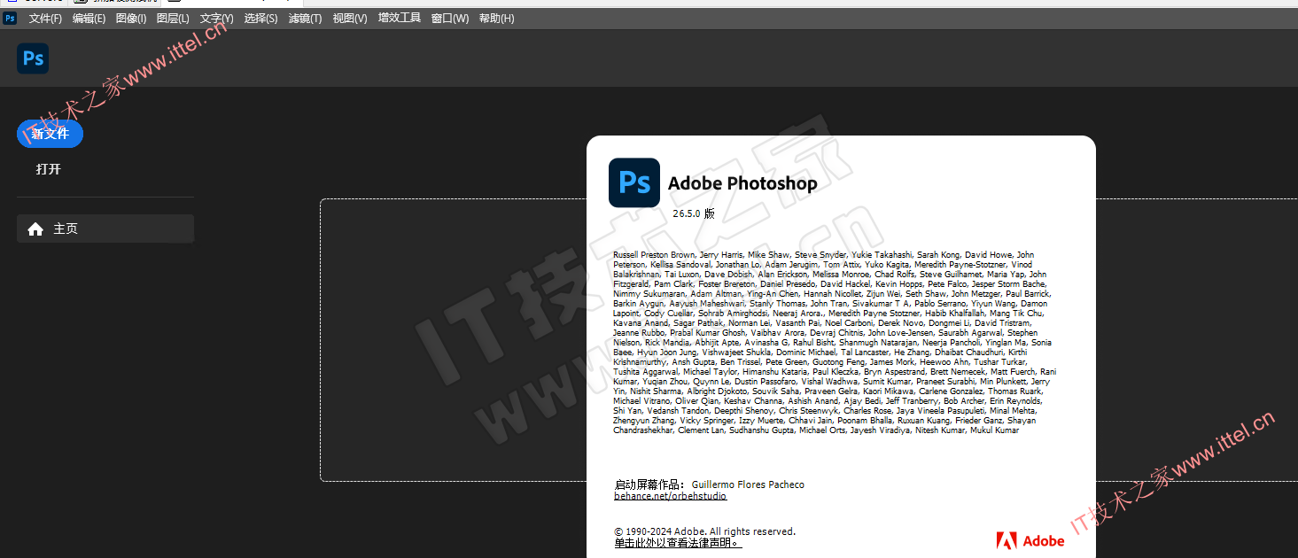
Task: Open the 编辑(E) menu
Action: [89, 19]
